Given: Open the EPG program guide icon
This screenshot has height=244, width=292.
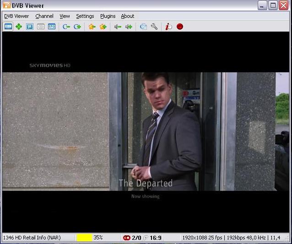Looking at the screenshot, I should (52, 27).
